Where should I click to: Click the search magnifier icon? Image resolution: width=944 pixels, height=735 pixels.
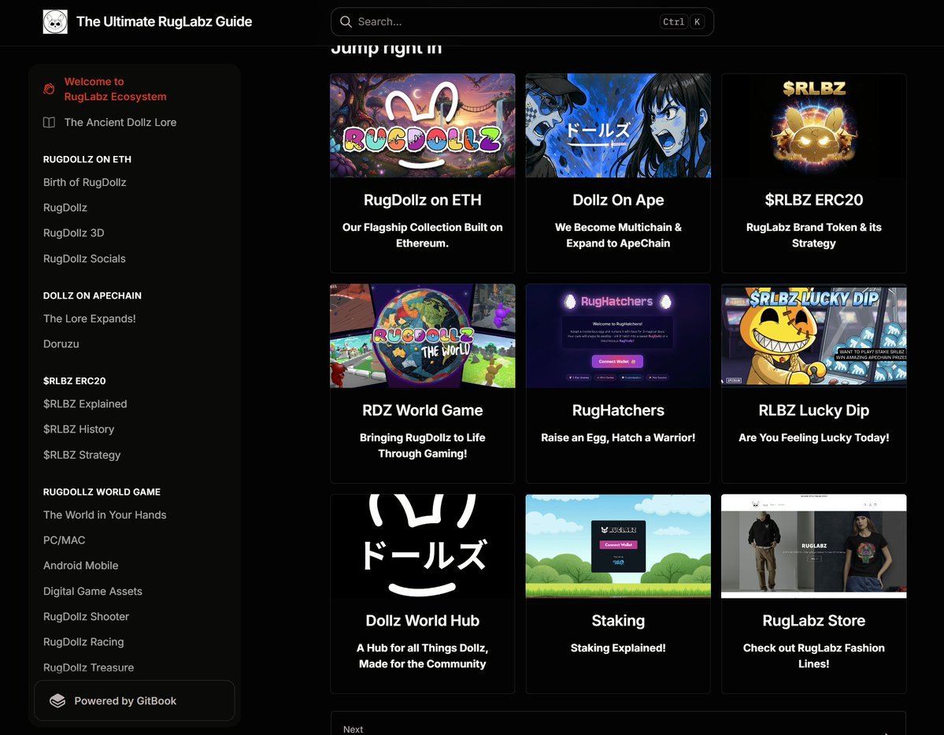tap(346, 22)
